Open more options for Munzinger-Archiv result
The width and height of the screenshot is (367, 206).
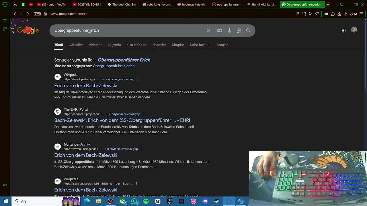tap(142, 149)
